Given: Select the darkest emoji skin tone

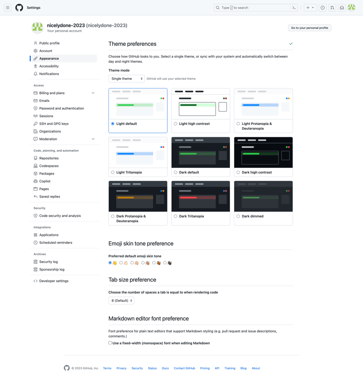Looking at the screenshot, I should click(x=165, y=263).
